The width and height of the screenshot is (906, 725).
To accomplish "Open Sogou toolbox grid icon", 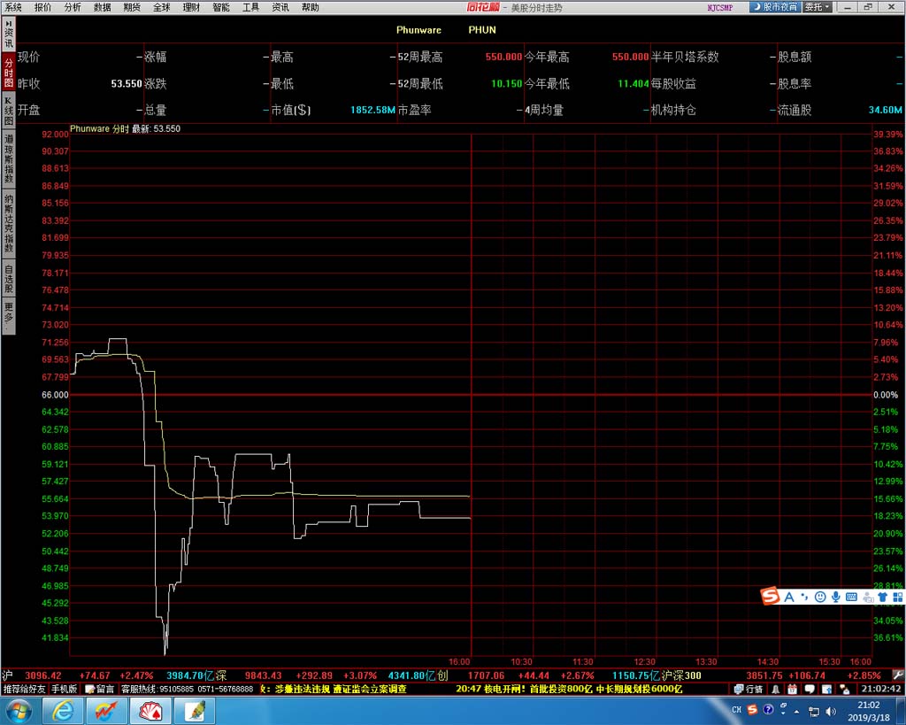I will (897, 598).
